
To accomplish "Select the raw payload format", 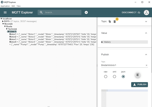I will 106,76.
